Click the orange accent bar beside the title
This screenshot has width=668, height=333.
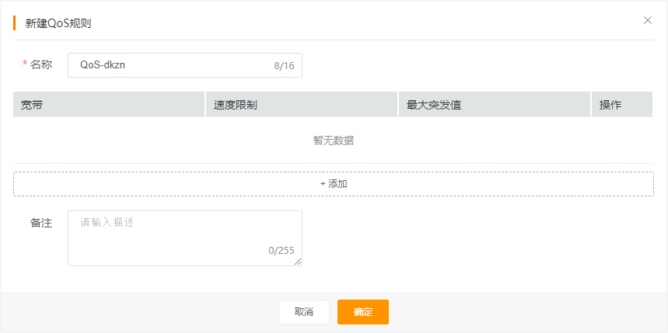(14, 23)
